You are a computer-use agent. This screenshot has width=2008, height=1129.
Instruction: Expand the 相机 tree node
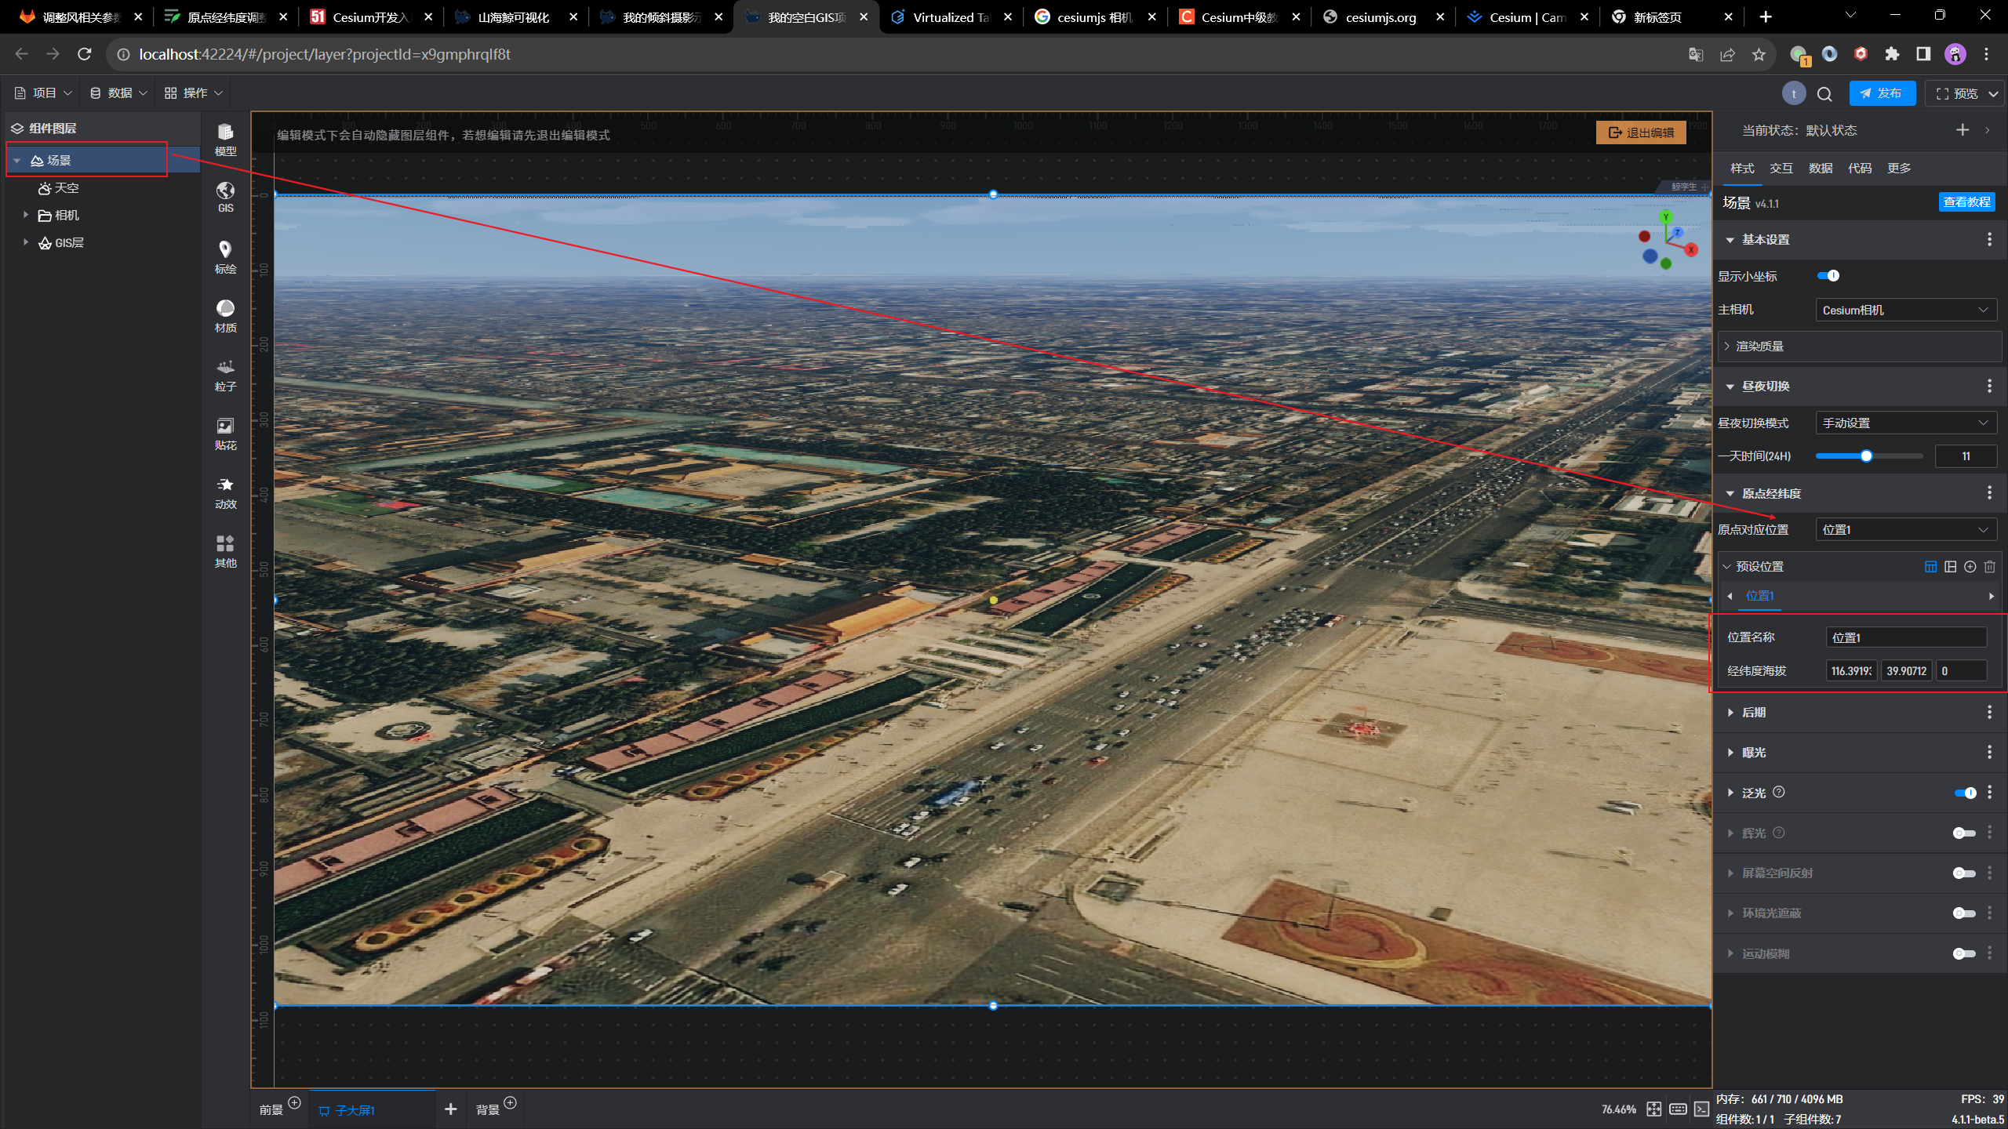click(26, 215)
